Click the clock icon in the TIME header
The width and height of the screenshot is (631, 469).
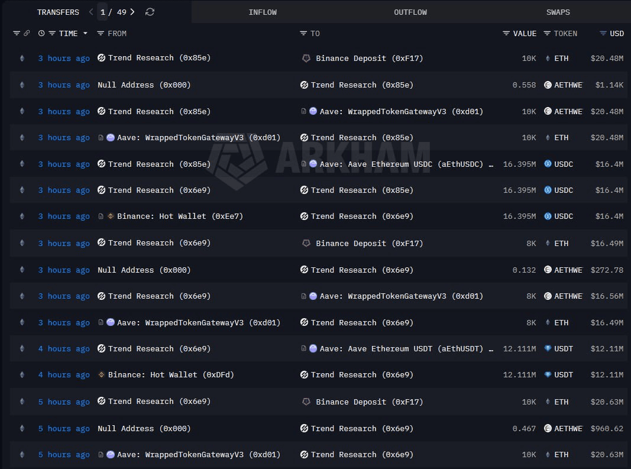click(x=41, y=34)
